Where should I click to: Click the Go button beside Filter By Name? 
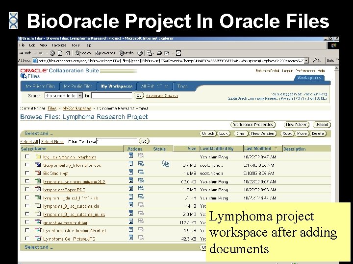pos(144,141)
